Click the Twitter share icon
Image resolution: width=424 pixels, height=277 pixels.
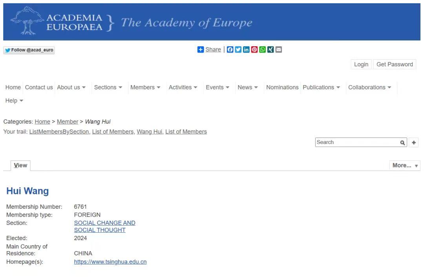(x=238, y=49)
